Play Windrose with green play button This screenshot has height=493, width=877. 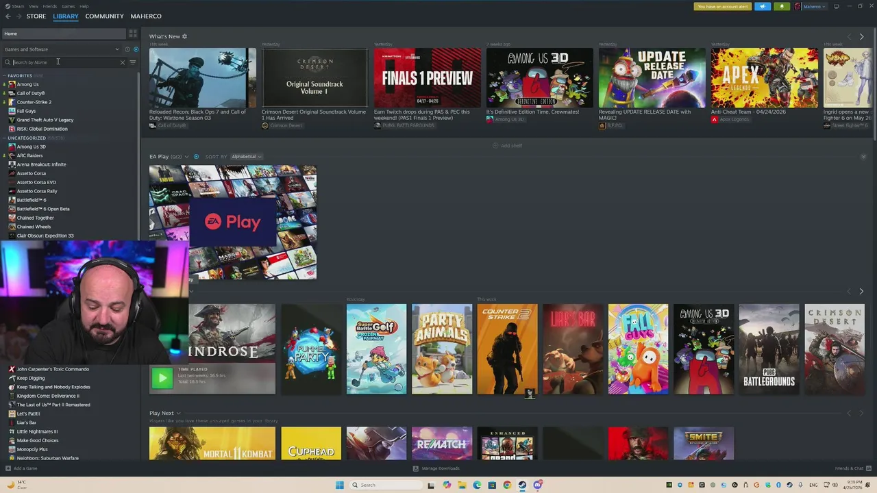(162, 377)
